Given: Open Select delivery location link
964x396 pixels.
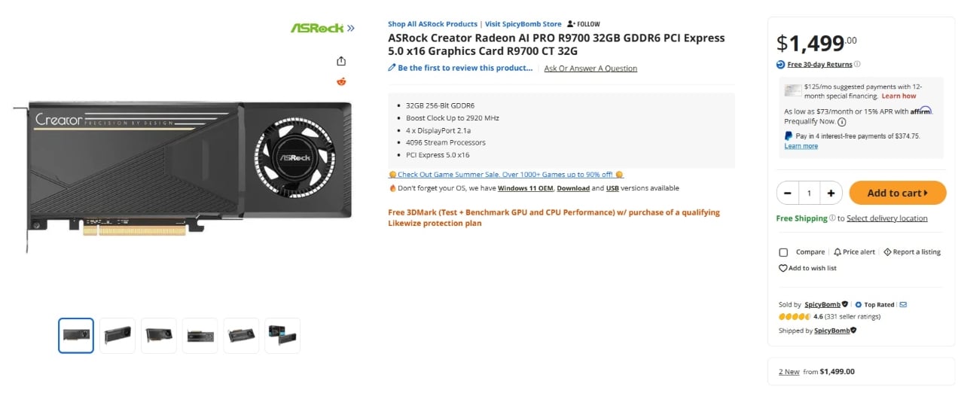Looking at the screenshot, I should pyautogui.click(x=887, y=218).
